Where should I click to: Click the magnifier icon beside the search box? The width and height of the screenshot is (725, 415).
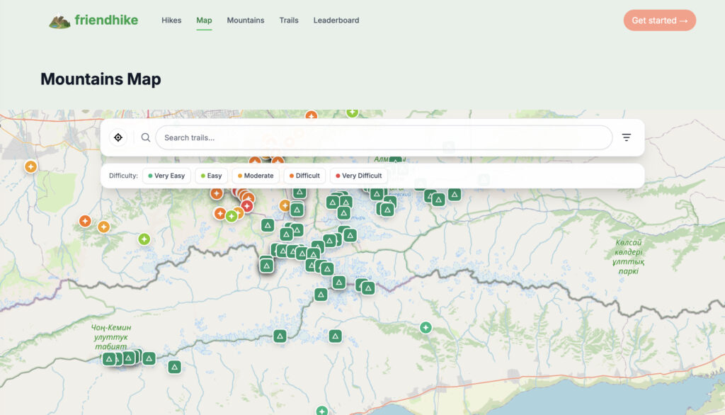pos(146,137)
